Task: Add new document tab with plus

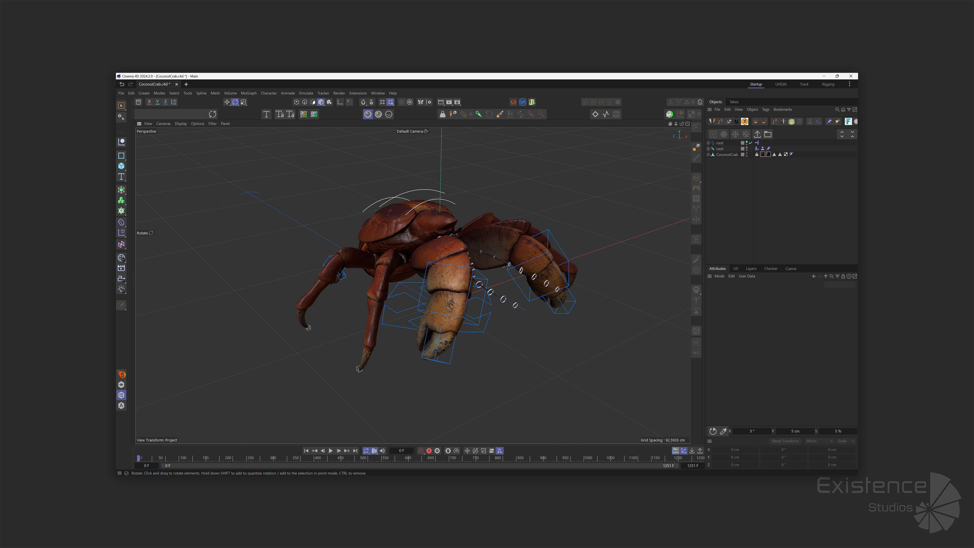Action: (x=186, y=84)
